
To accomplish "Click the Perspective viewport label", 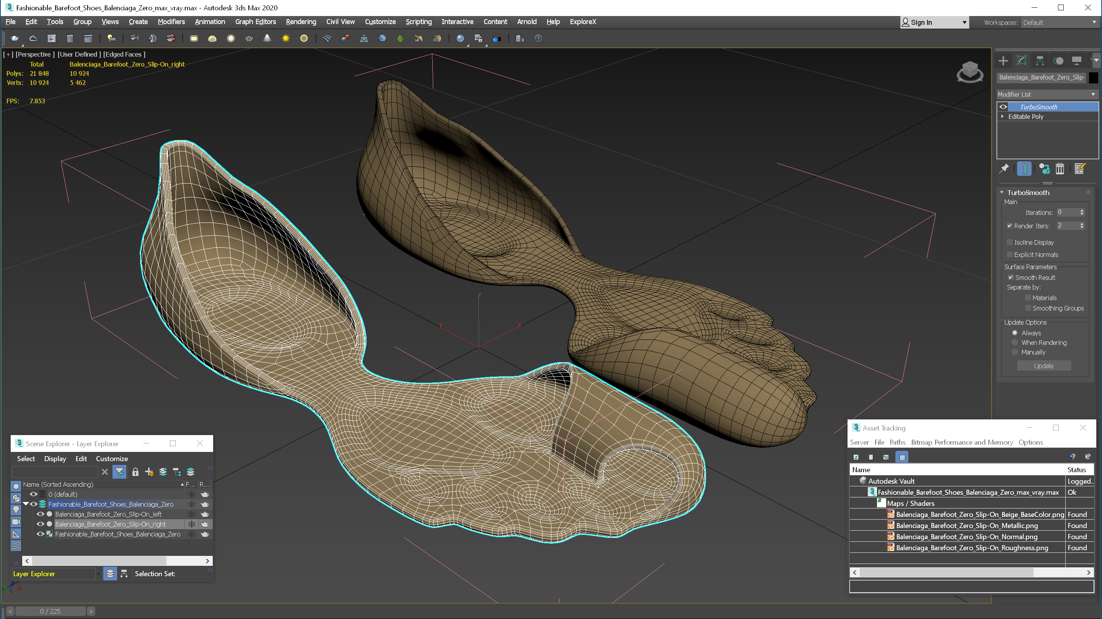I will (x=35, y=54).
